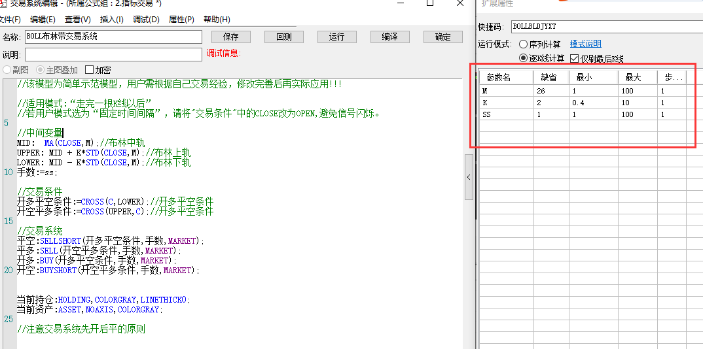Click the app icon in the title bar
703x349 pixels.
pos(3,3)
